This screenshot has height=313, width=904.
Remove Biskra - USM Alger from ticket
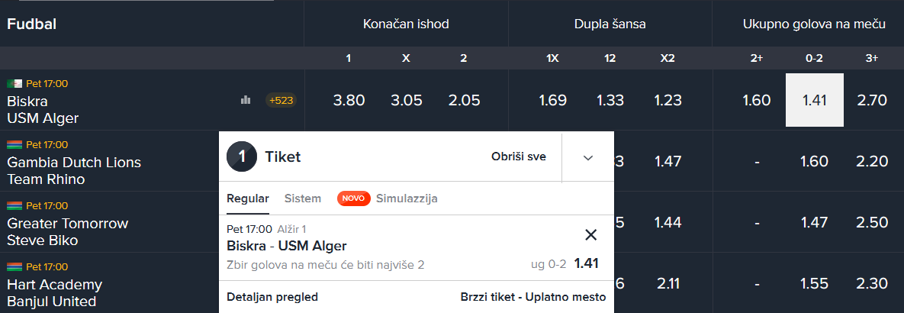590,235
